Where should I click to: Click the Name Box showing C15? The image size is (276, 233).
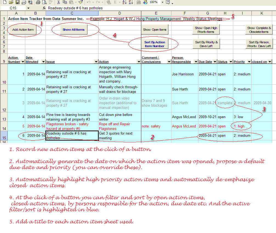point(13,8)
